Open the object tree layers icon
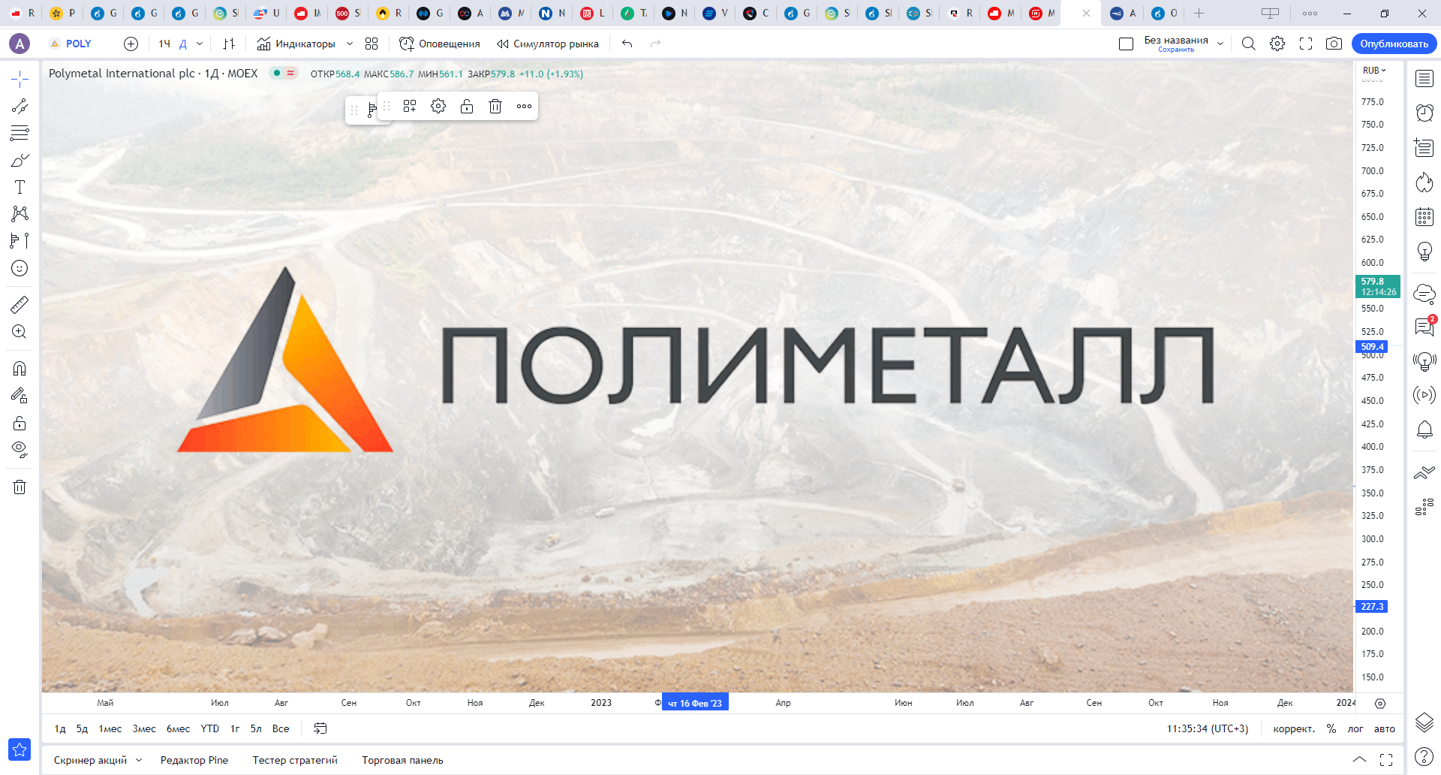 [x=1424, y=722]
